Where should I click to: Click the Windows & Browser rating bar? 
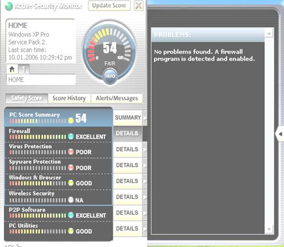click(38, 183)
